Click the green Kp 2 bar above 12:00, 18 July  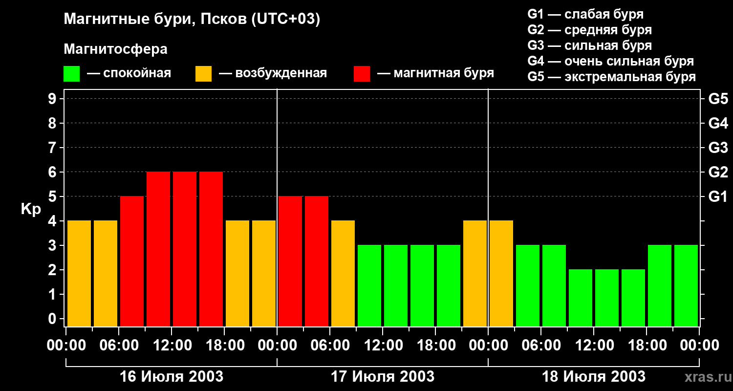pos(607,298)
